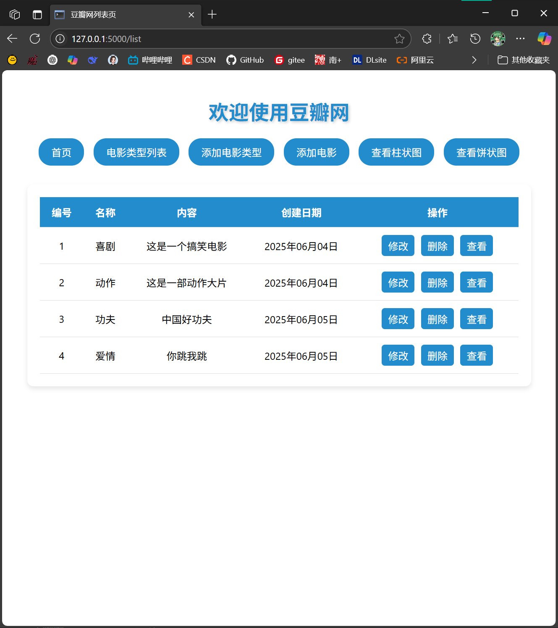Open the CSDN bookmark
Viewport: 558px width, 628px height.
[199, 60]
